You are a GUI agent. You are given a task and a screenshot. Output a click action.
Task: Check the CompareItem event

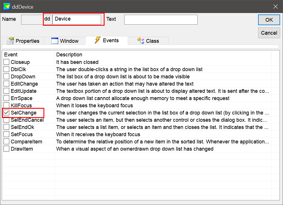coord(6,141)
